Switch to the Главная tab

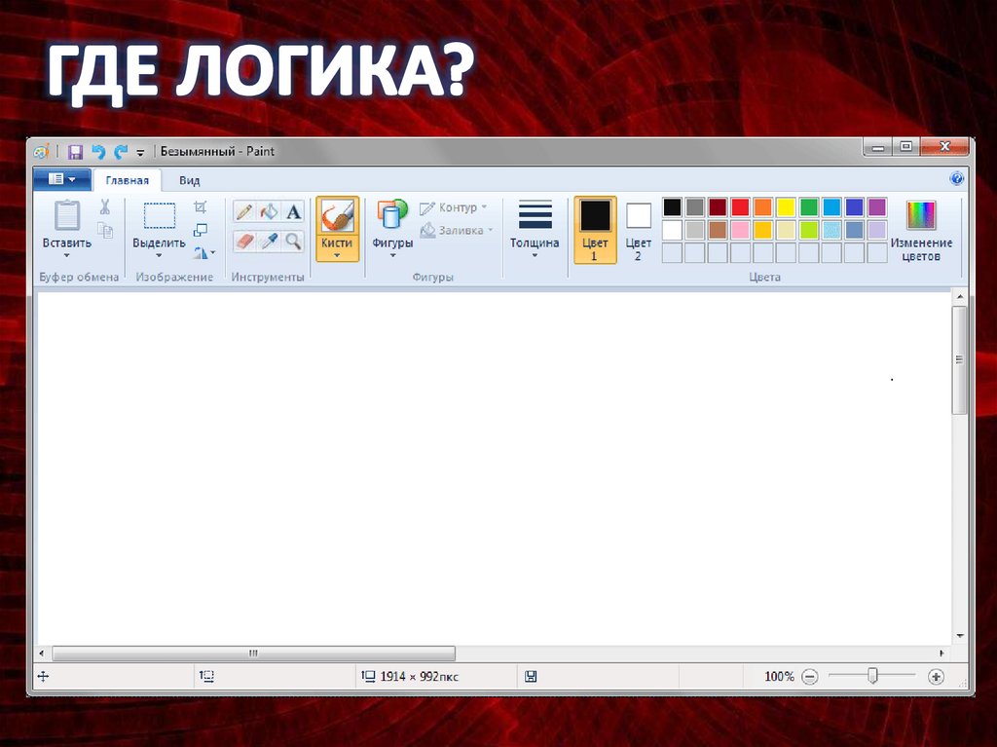pyautogui.click(x=128, y=180)
